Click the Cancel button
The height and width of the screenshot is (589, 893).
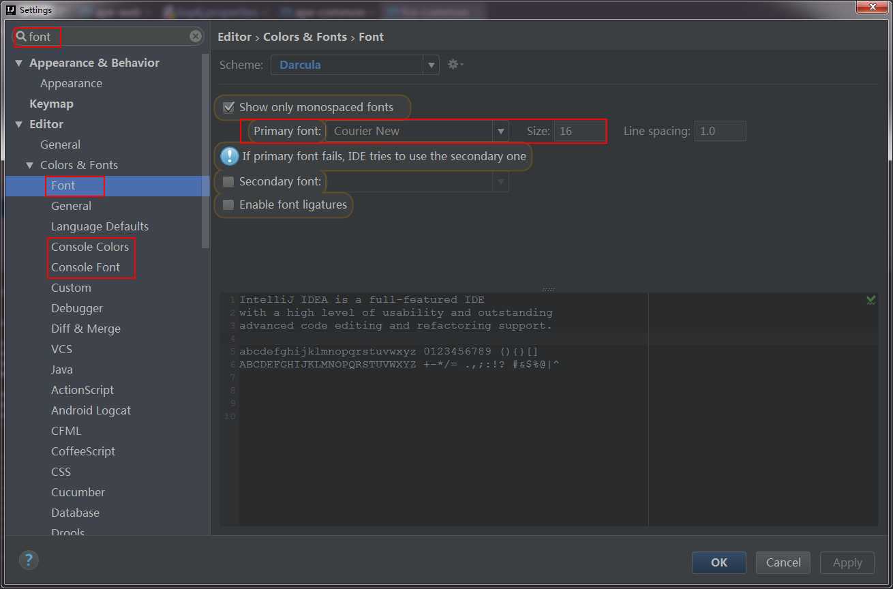[x=783, y=562]
